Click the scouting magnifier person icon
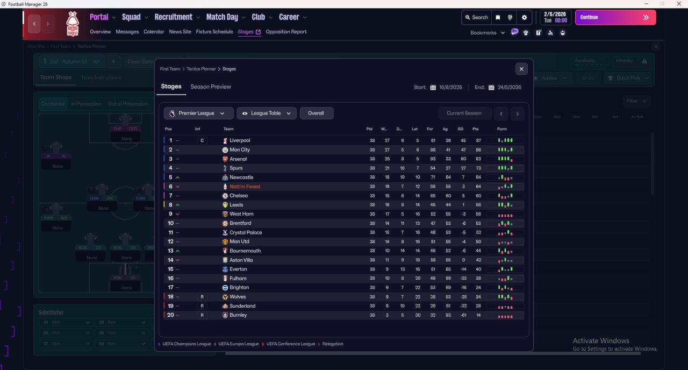The image size is (688, 370). [550, 33]
